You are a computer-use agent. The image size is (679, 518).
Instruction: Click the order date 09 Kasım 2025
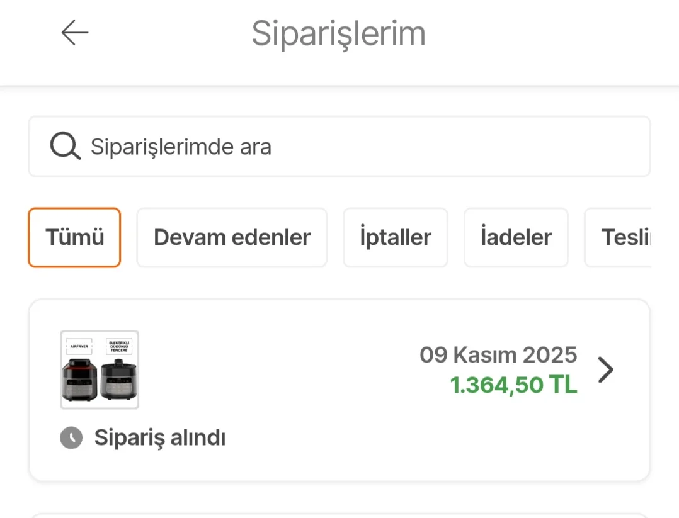pyautogui.click(x=498, y=355)
